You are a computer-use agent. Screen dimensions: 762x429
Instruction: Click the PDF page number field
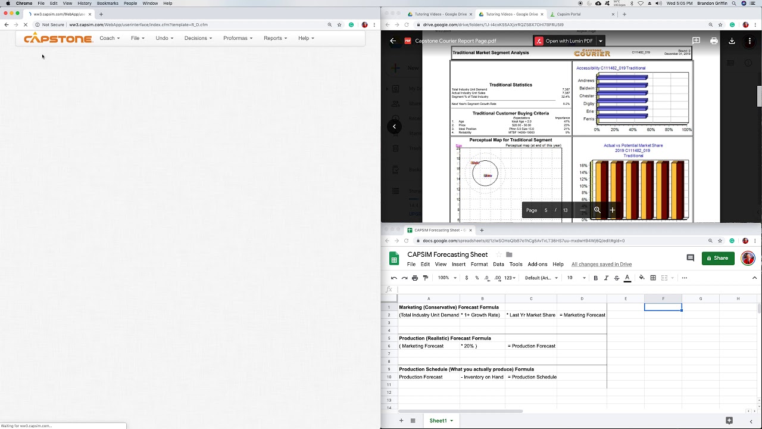(x=546, y=210)
